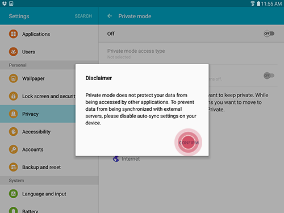Screen dimensions: 284x213
Task: Tap the Users icon in the Settings list
Action: 13,52
